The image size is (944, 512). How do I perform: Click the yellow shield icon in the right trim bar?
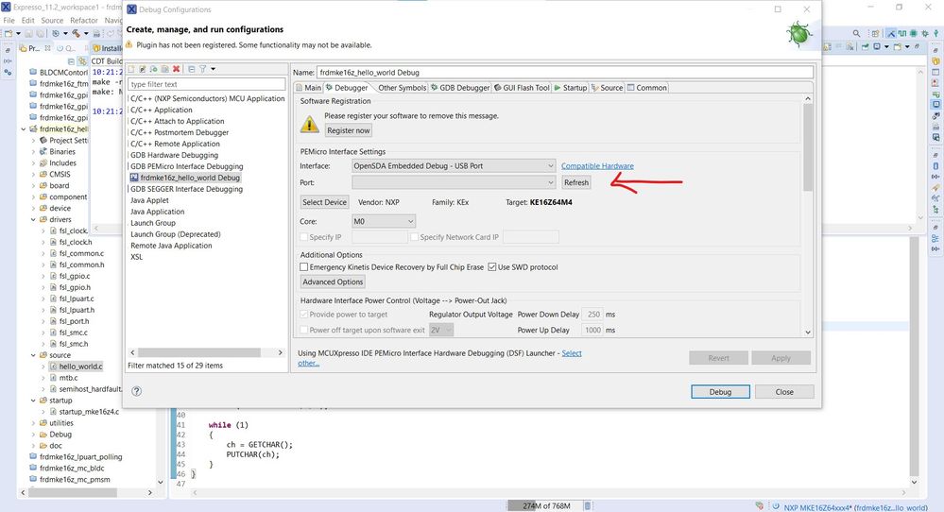[x=935, y=61]
